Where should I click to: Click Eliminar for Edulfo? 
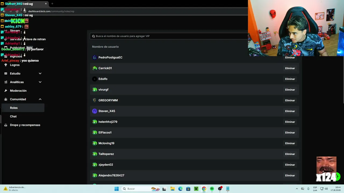coord(290,79)
